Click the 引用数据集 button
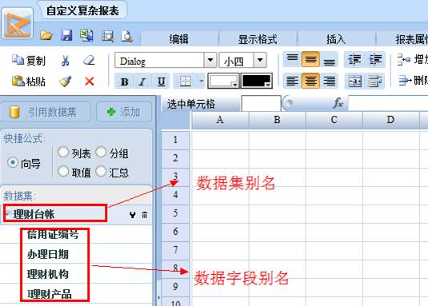 (x=46, y=112)
